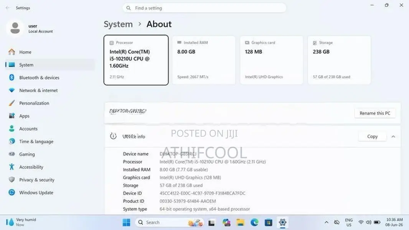Click the Device info circle icon
The height and width of the screenshot is (230, 409).
(113, 136)
